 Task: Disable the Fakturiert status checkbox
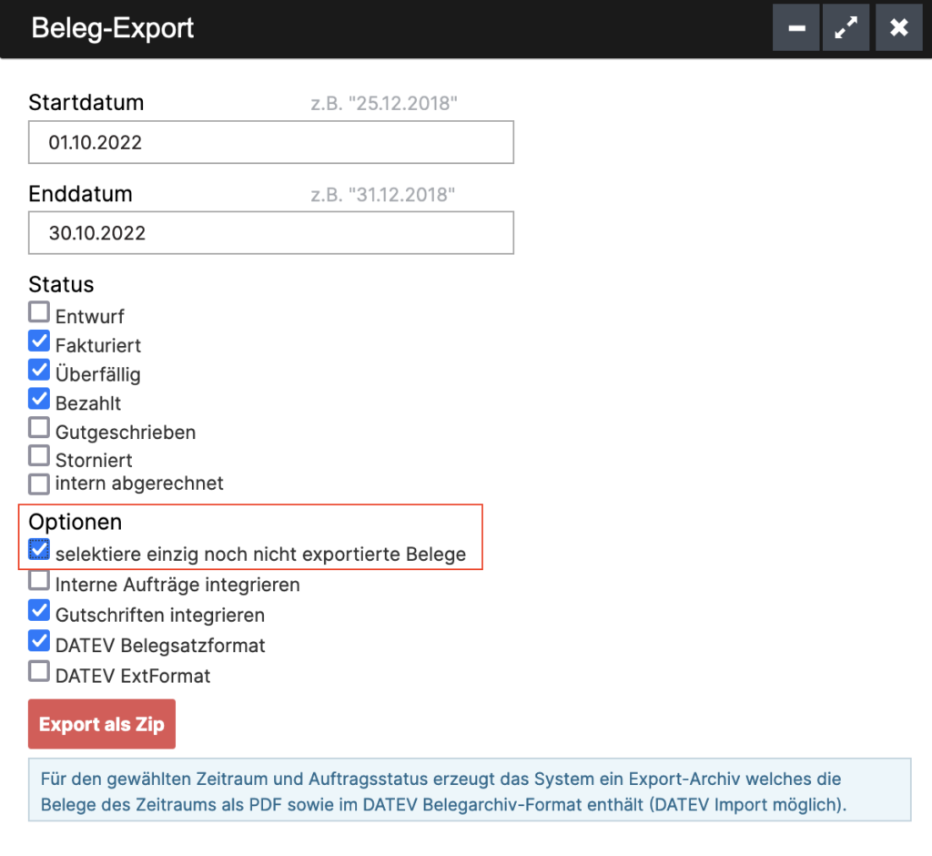38,341
